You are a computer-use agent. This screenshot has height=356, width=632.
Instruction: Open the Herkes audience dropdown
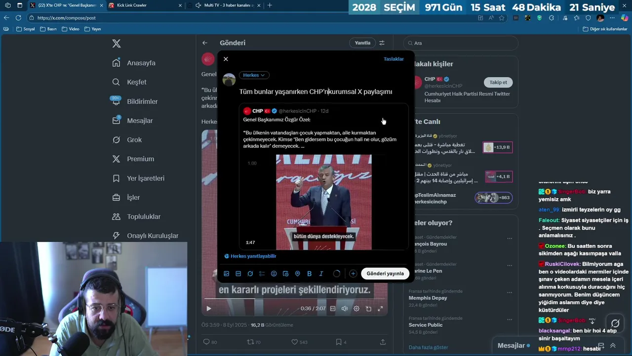point(254,75)
